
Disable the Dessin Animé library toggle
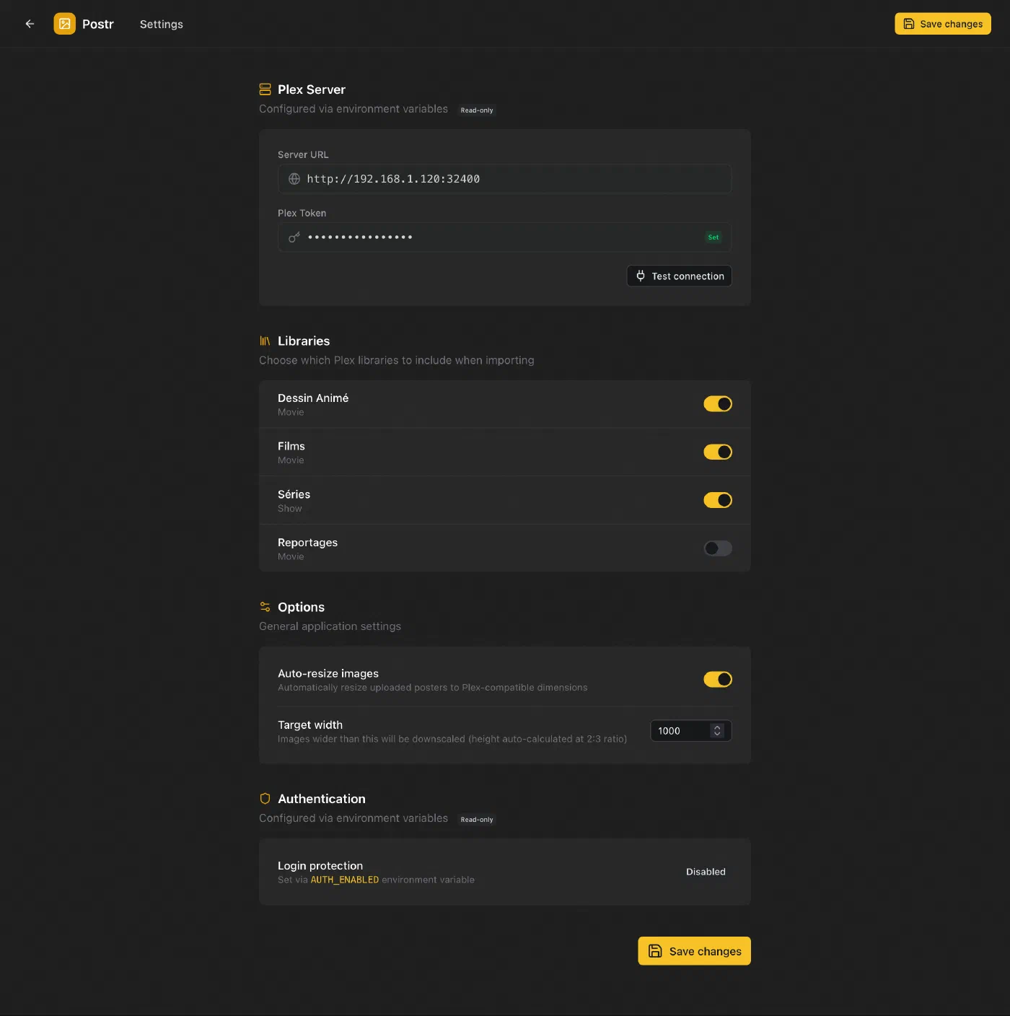[x=718, y=404]
